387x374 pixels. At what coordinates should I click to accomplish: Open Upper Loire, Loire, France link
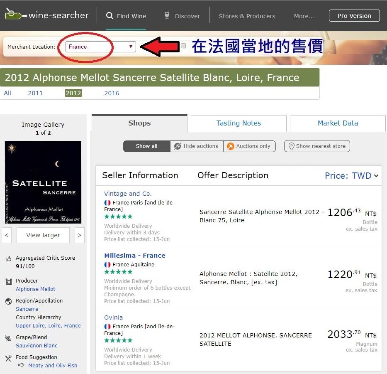tap(48, 325)
